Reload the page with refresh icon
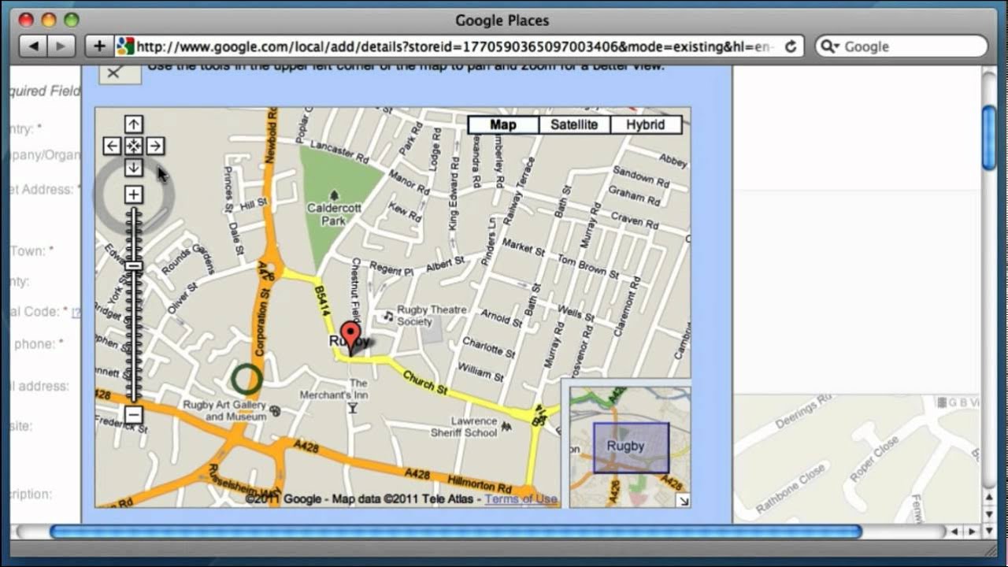This screenshot has height=567, width=1008. click(x=790, y=46)
